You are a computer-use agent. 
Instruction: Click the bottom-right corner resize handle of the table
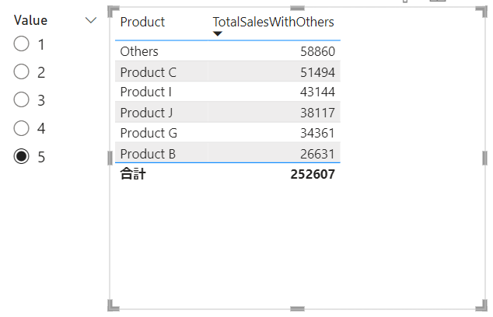coord(482,305)
